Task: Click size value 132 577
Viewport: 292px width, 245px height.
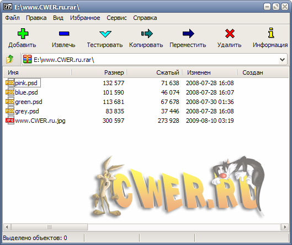Action: [x=113, y=83]
